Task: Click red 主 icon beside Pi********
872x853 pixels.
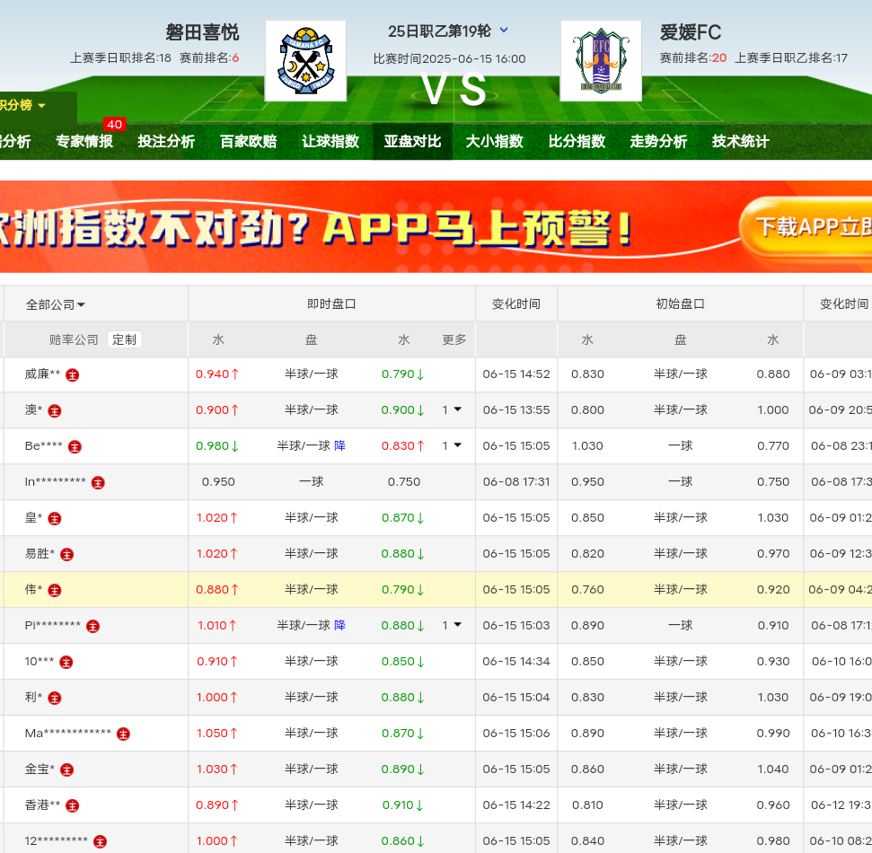Action: tap(92, 626)
